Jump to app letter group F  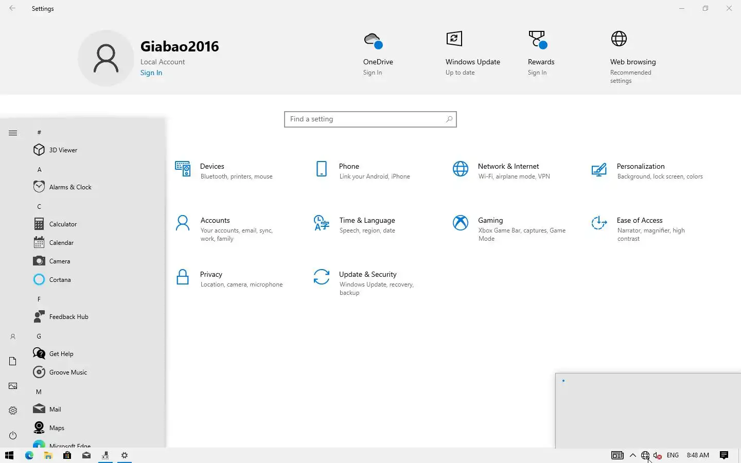(x=39, y=299)
